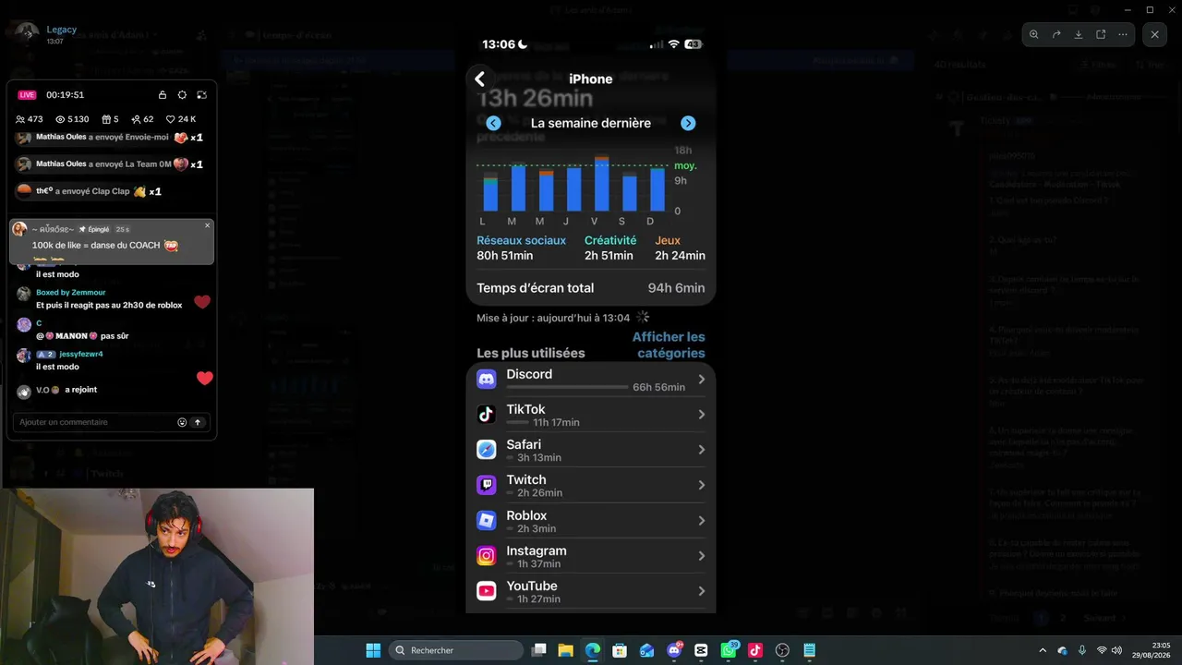Open Microsoft Edge from the taskbar

click(593, 650)
